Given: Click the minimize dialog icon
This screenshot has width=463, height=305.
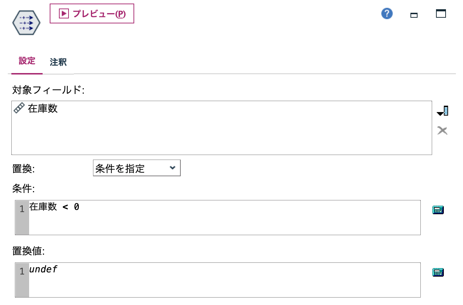Looking at the screenshot, I should pos(414,16).
